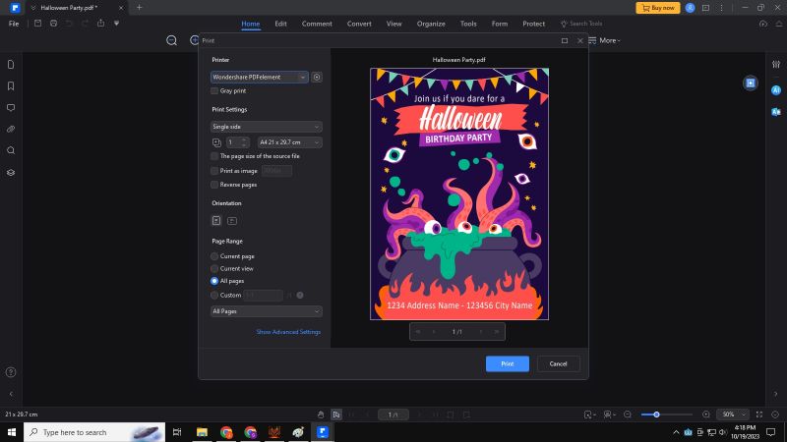Open the Bookmarks panel icon
This screenshot has height=442, width=787.
[x=11, y=85]
